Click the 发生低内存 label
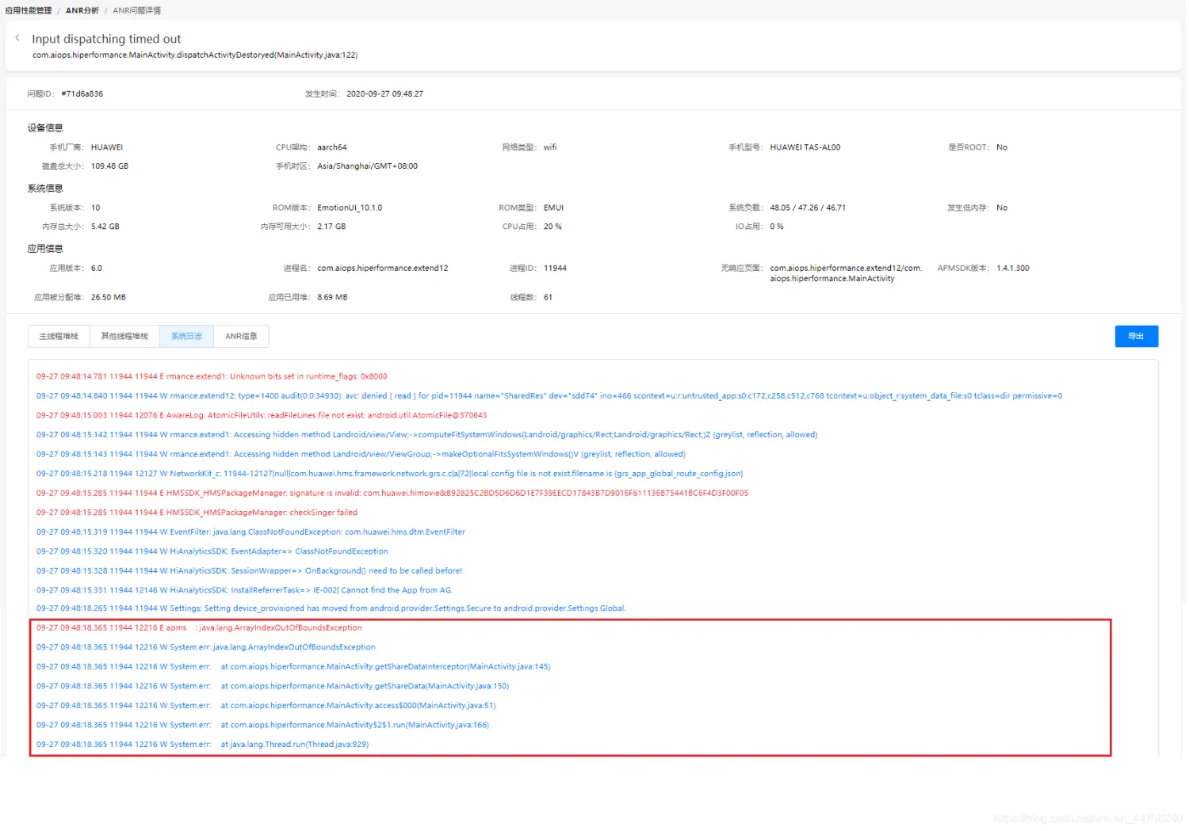 967,208
